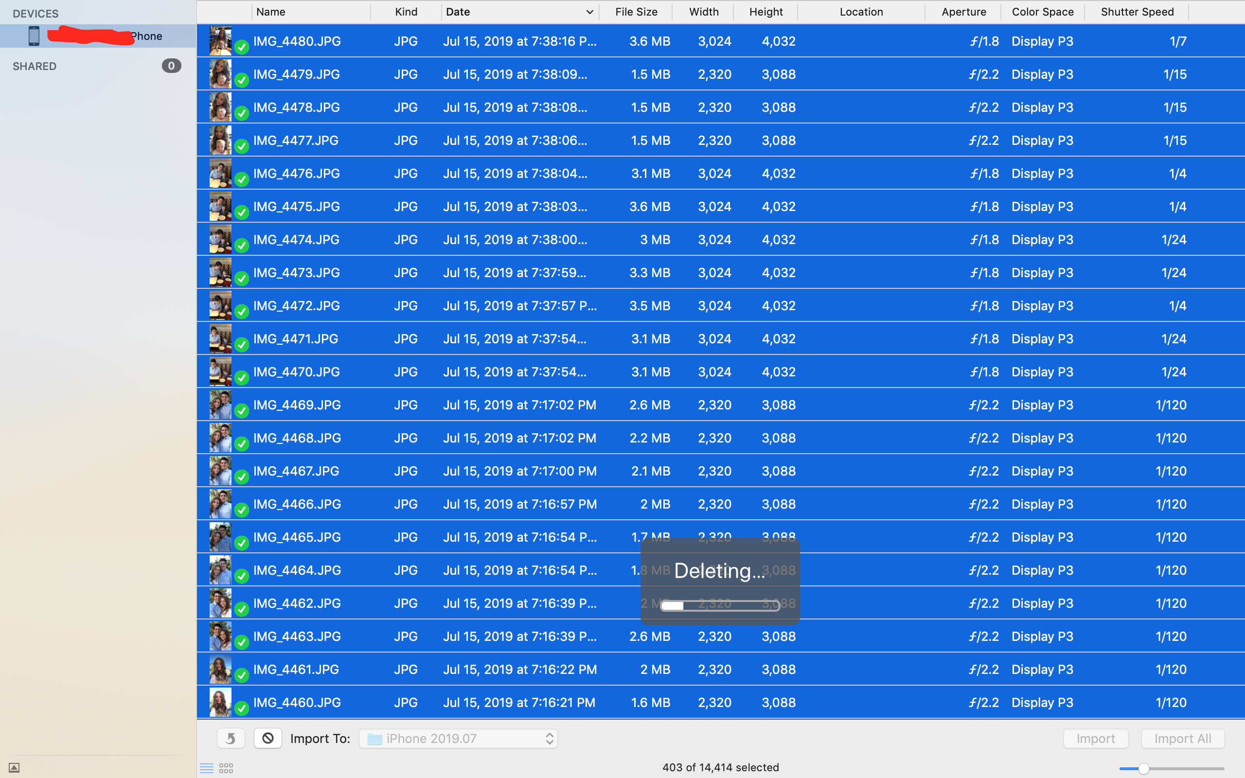Image resolution: width=1245 pixels, height=778 pixels.
Task: Click green checkmark on IMG_4464.JPG
Action: pyautogui.click(x=242, y=576)
